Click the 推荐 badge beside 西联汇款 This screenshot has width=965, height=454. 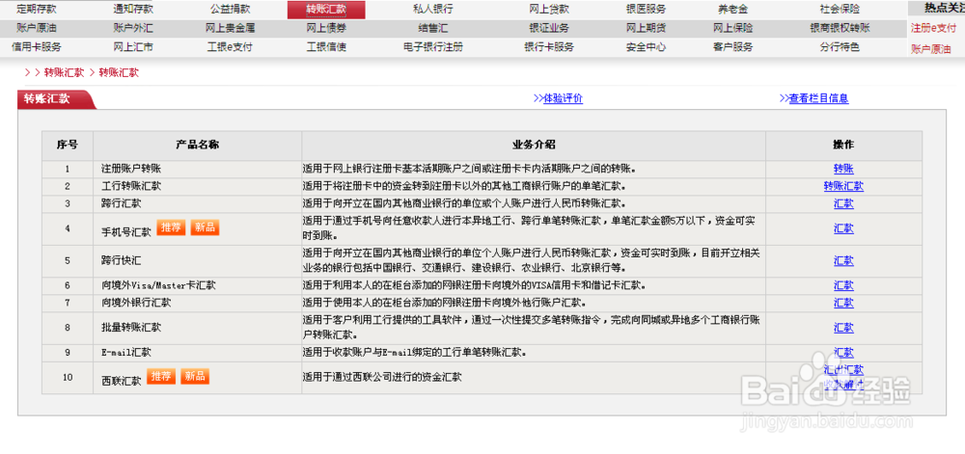(x=161, y=377)
